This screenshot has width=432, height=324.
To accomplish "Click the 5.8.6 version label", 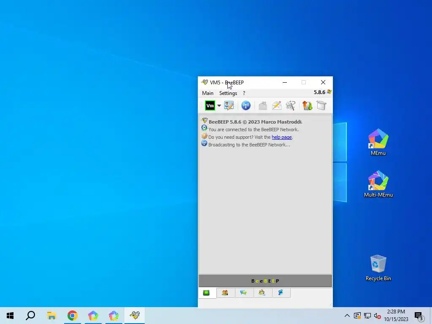I will click(320, 92).
